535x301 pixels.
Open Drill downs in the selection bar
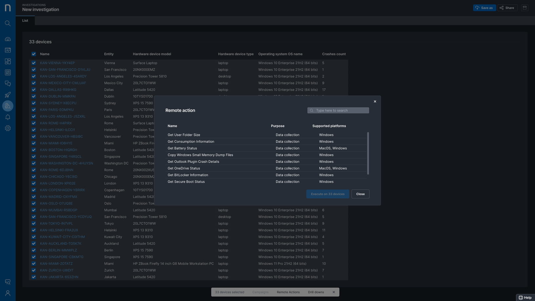click(316, 292)
